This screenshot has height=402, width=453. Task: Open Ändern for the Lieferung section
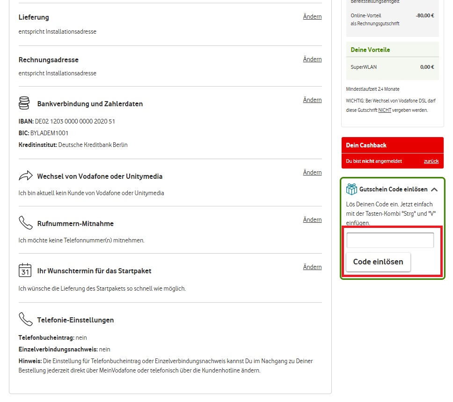pyautogui.click(x=312, y=16)
